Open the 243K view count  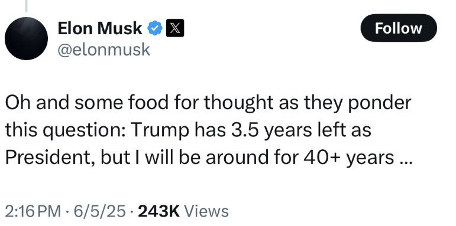159,211
